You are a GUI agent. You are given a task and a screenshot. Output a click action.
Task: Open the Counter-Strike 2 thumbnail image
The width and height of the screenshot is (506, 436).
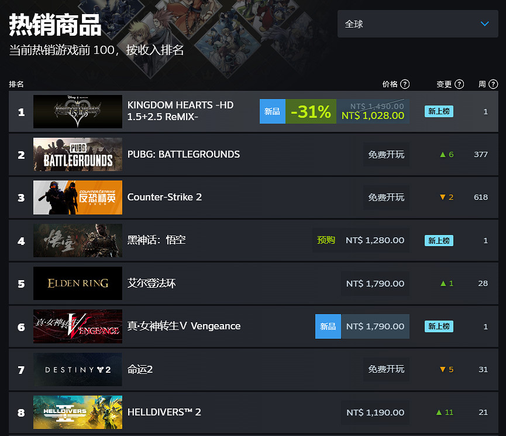78,197
